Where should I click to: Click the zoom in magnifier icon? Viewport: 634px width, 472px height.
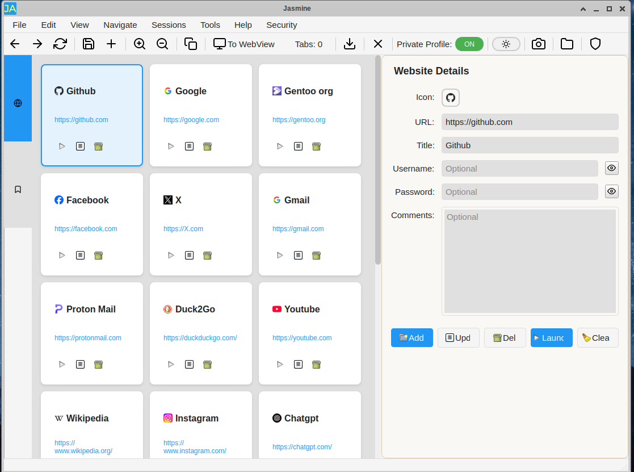[x=140, y=44]
